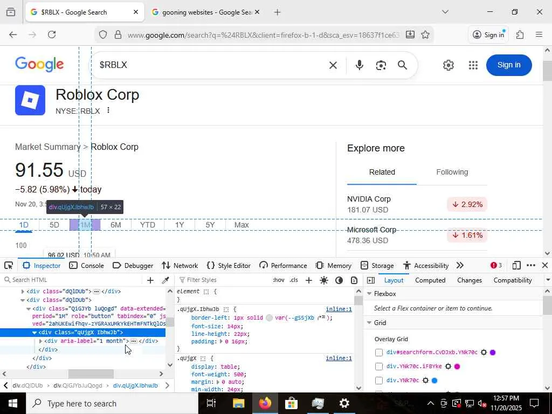Open Microsoft Store from the taskbar
552x414 pixels.
(291, 403)
